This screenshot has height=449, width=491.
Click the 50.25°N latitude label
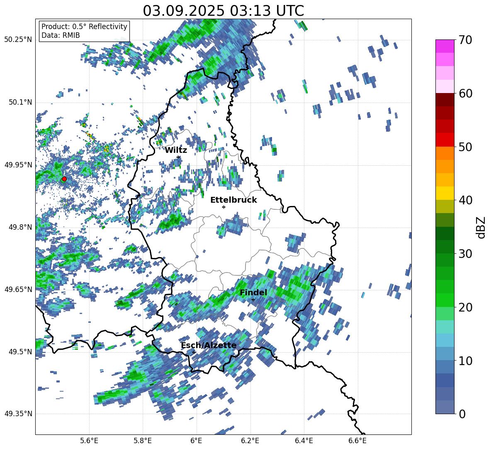pos(18,40)
